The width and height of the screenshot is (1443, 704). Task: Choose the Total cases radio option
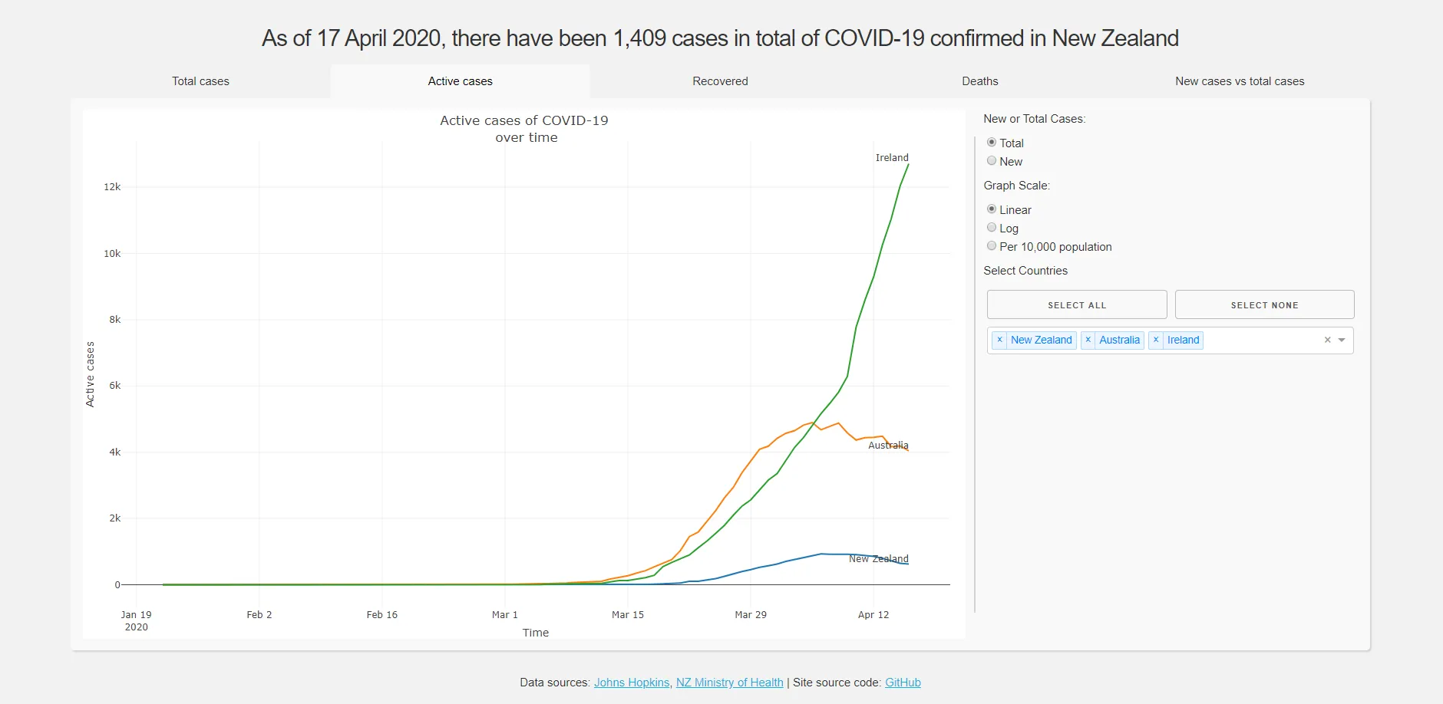(992, 142)
